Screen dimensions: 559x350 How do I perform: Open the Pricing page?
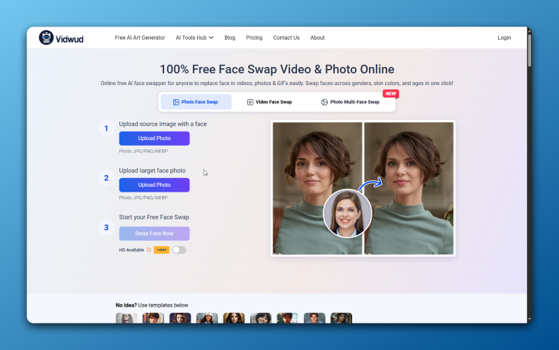254,38
